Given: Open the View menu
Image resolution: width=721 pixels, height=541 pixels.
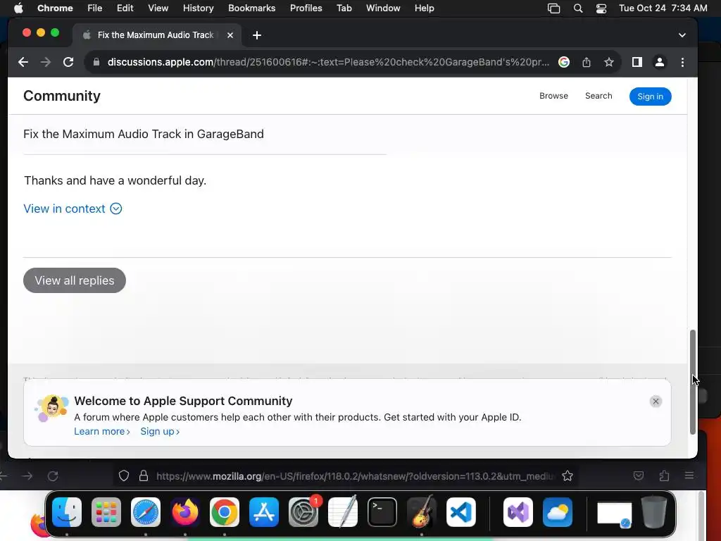Looking at the screenshot, I should coord(158,8).
